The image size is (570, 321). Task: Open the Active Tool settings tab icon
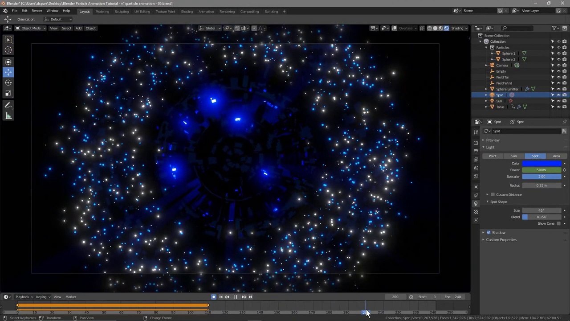(x=476, y=132)
